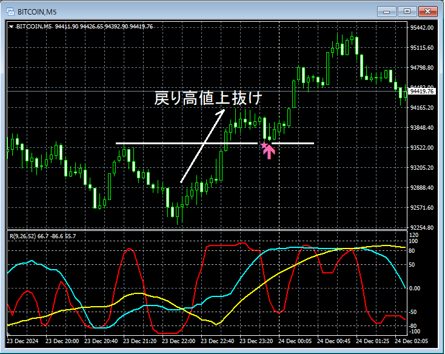The width and height of the screenshot is (445, 354).
Task: Click the 24 Dec 02:05 time label
Action: pos(411,341)
